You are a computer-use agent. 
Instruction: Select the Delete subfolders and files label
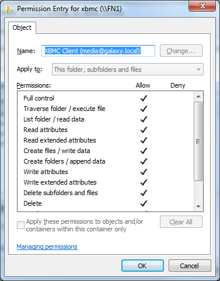[x=61, y=193]
